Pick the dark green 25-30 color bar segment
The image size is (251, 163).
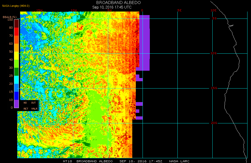tap(17, 72)
